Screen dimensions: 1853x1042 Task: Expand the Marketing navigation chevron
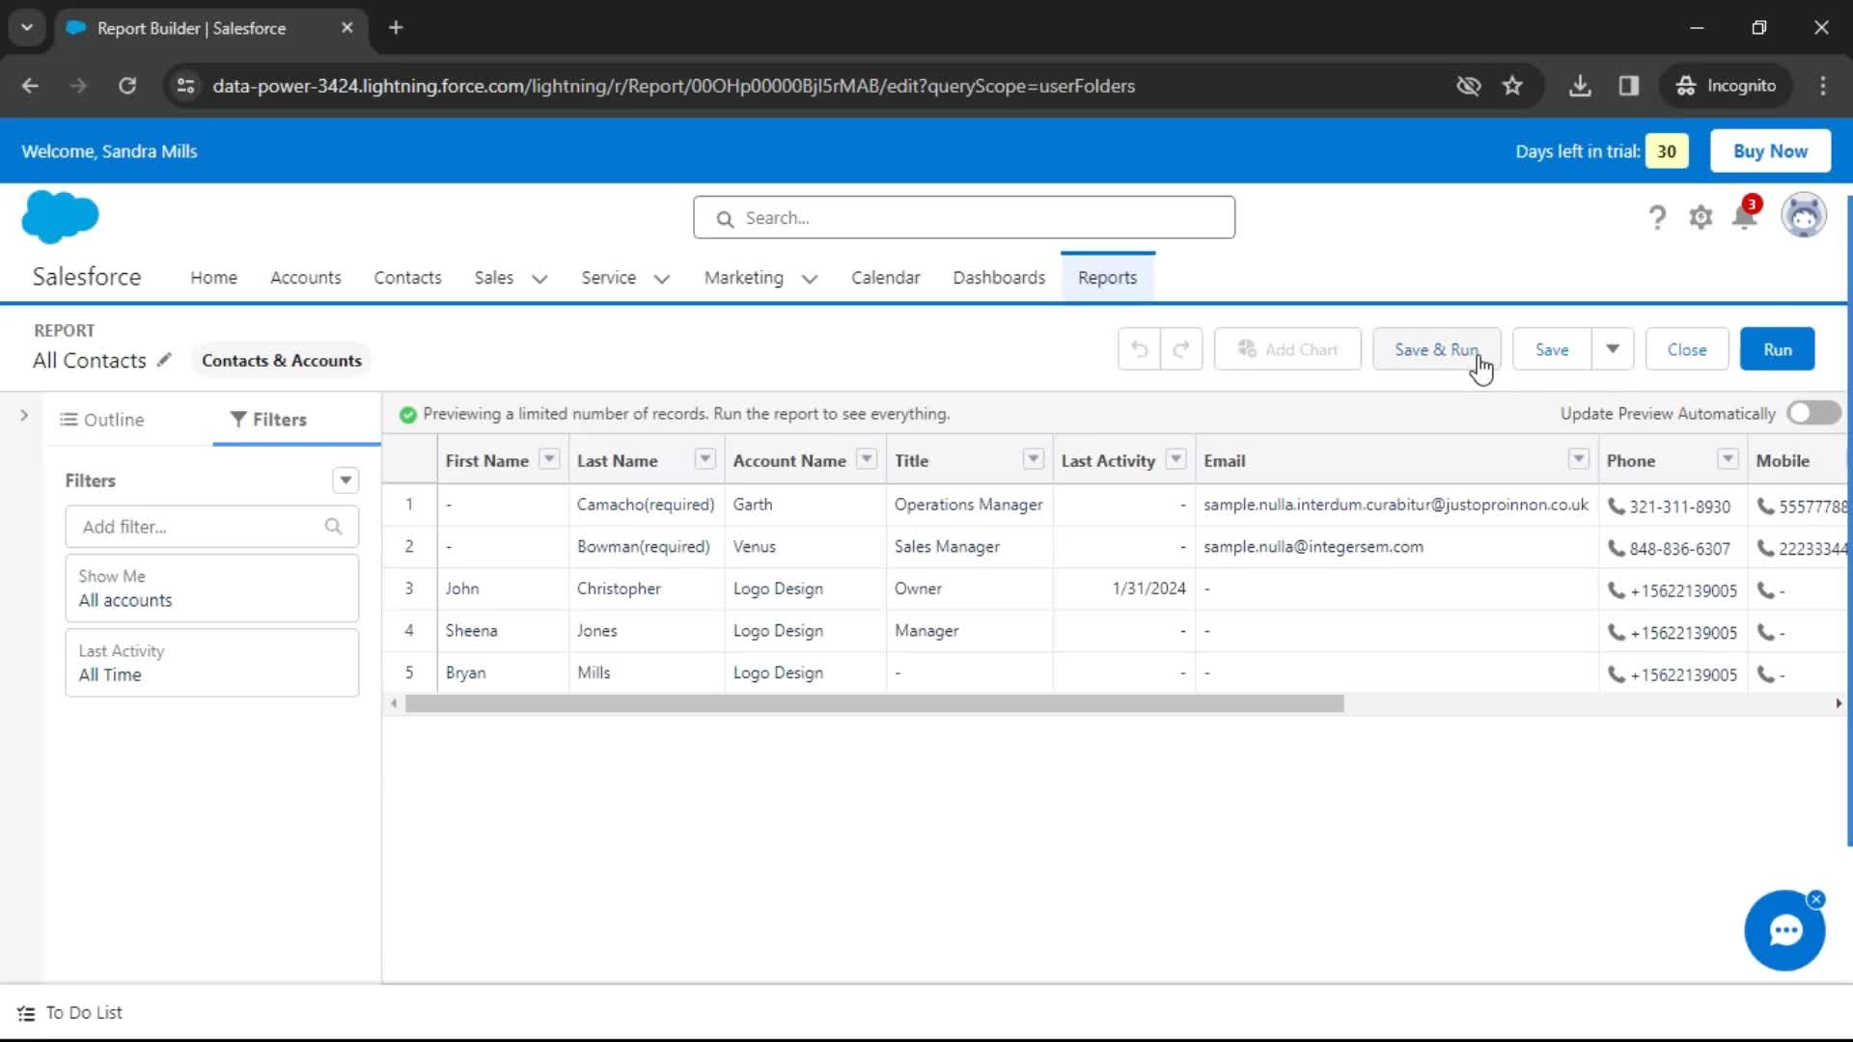tap(810, 279)
